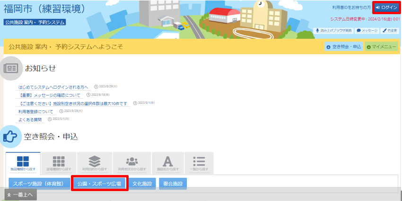
Task: Jump to 空き照会・申込 via header button
Action: tap(343, 47)
